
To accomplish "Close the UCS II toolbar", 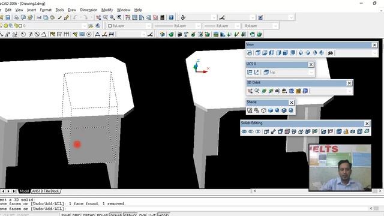I will (311, 64).
